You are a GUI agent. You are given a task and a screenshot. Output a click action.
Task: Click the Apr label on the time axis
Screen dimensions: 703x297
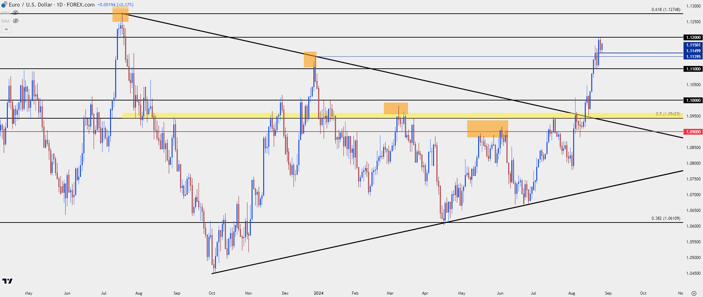425,293
